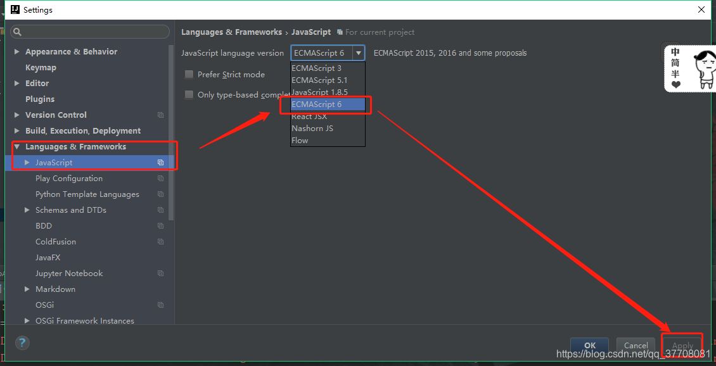
Task: Select Python Template Languages item
Action: coord(87,194)
